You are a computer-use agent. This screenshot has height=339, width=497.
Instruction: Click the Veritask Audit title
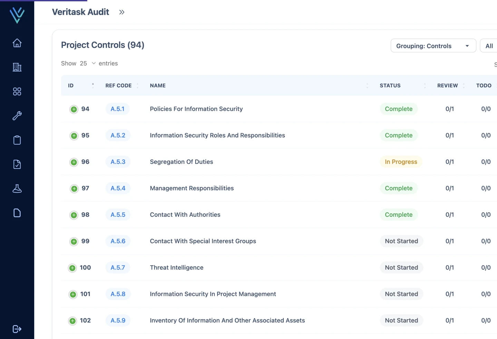(80, 12)
